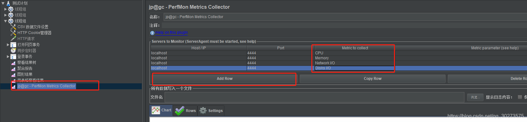
Task: Click the Port column header
Action: pos(280,48)
